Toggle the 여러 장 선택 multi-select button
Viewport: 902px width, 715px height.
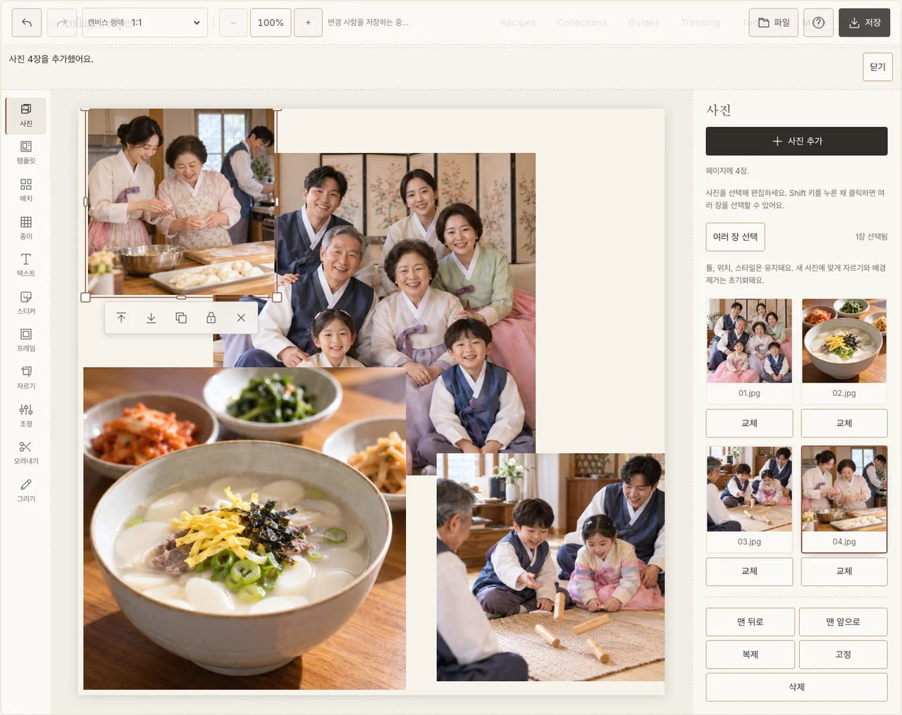pos(735,237)
